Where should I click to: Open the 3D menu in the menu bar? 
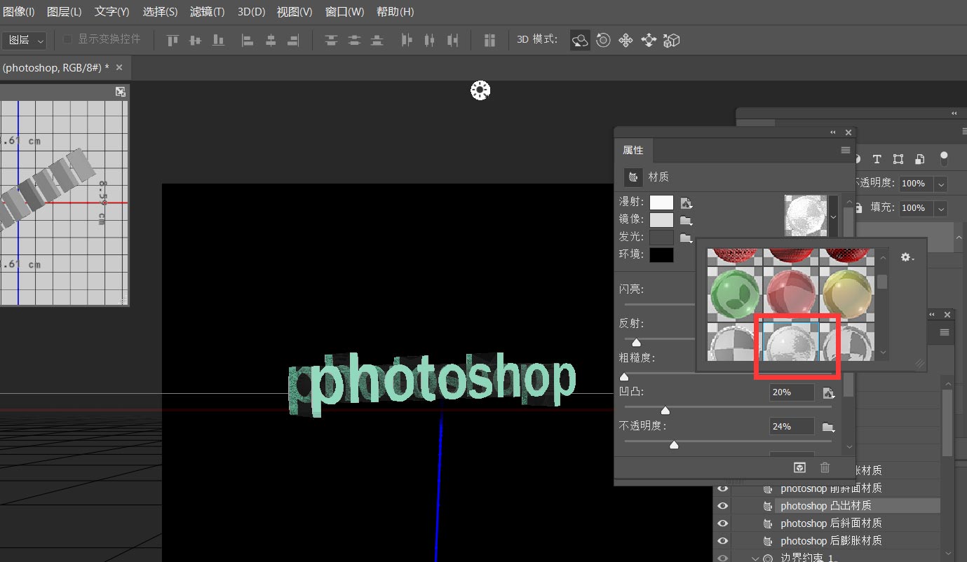click(x=251, y=11)
